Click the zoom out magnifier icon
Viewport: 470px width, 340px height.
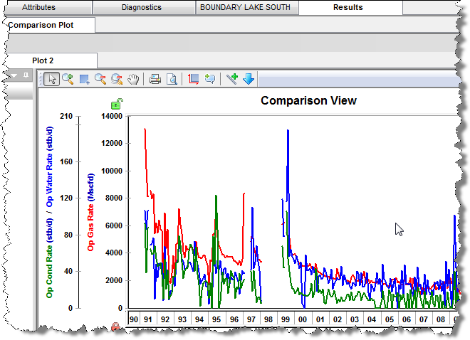tap(100, 79)
